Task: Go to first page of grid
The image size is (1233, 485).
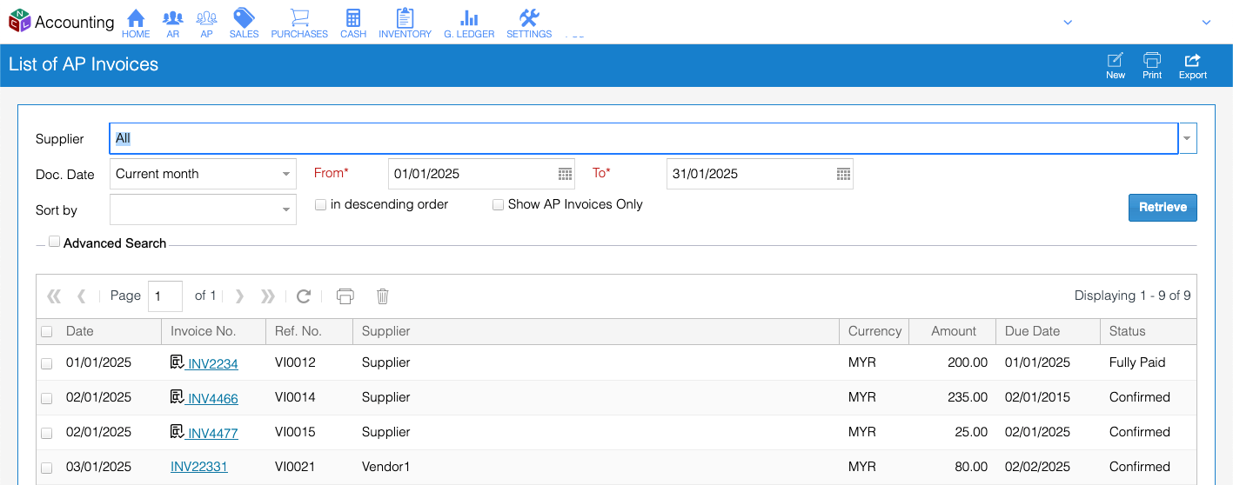Action: (54, 296)
